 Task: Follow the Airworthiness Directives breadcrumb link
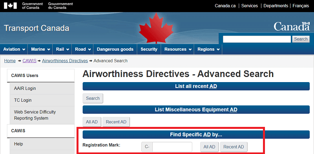coord(65,61)
